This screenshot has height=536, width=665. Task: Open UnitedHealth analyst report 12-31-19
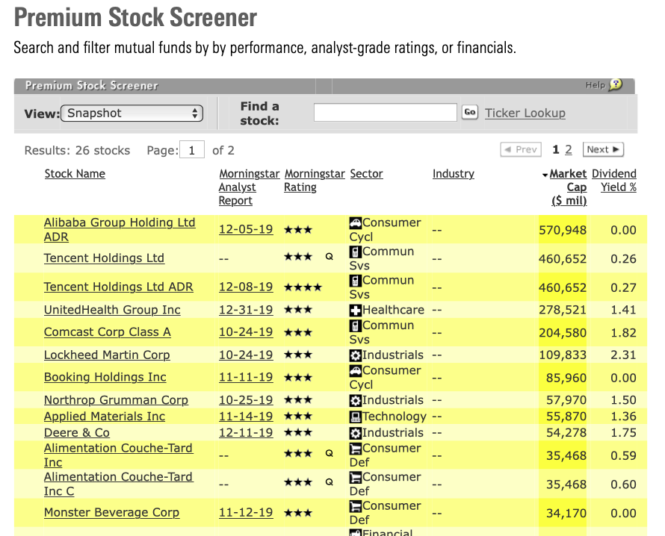pos(246,310)
